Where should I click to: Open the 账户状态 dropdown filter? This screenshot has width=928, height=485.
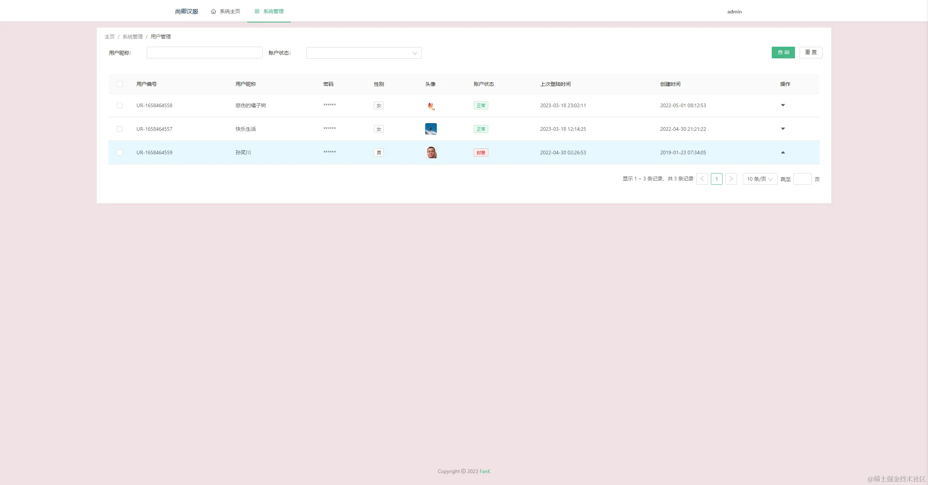pyautogui.click(x=364, y=53)
